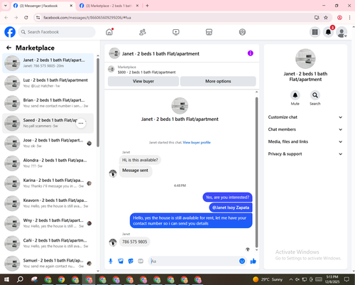Close the Messenger browser tab
This screenshot has height=285, width=355.
point(71,6)
